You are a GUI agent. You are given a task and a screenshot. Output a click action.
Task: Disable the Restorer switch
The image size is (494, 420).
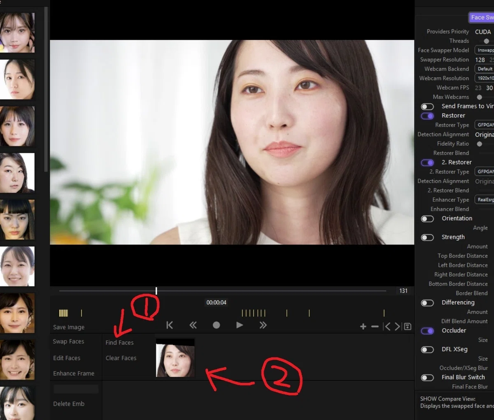pos(427,116)
